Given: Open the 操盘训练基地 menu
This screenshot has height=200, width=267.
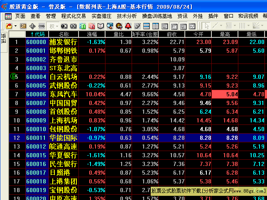Looking at the screenshot, I should 157,16.
